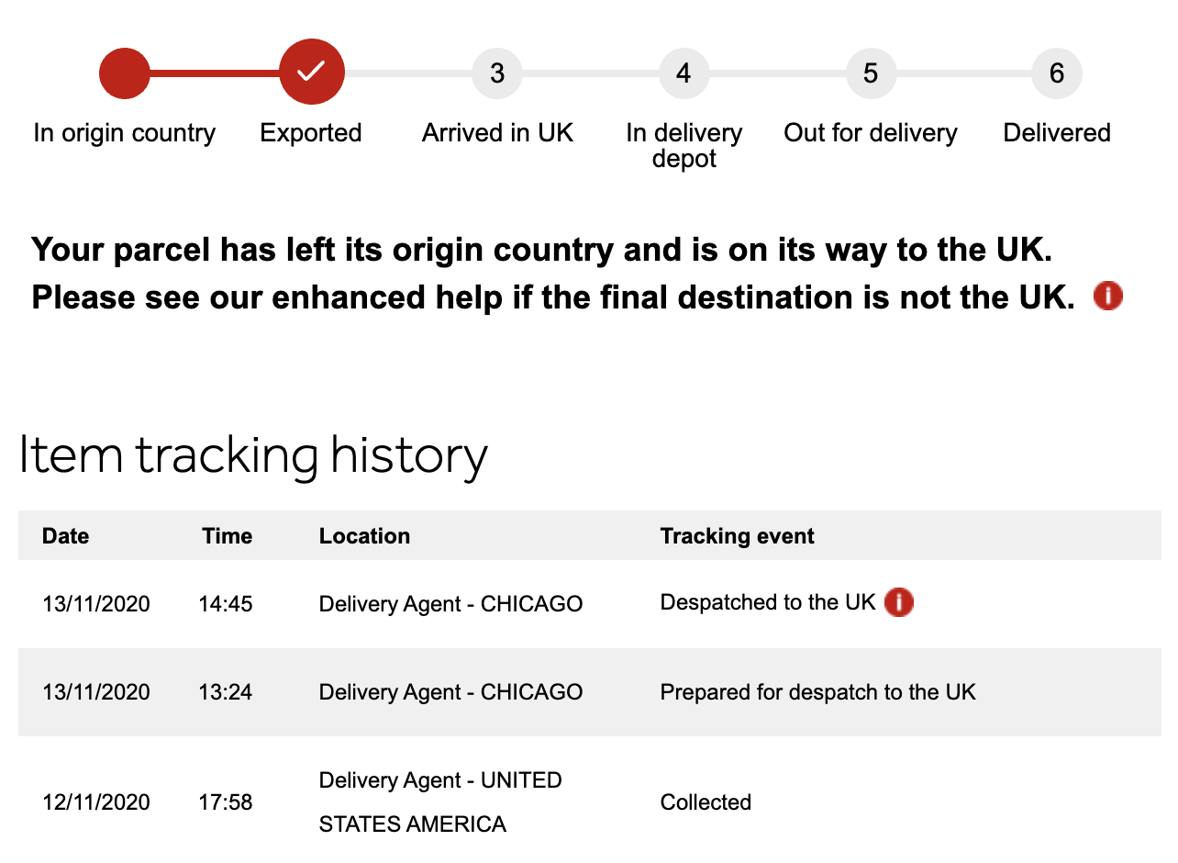
Task: Click the 14:45 Delivery Agent - CHICAGO location
Action: pos(450,604)
